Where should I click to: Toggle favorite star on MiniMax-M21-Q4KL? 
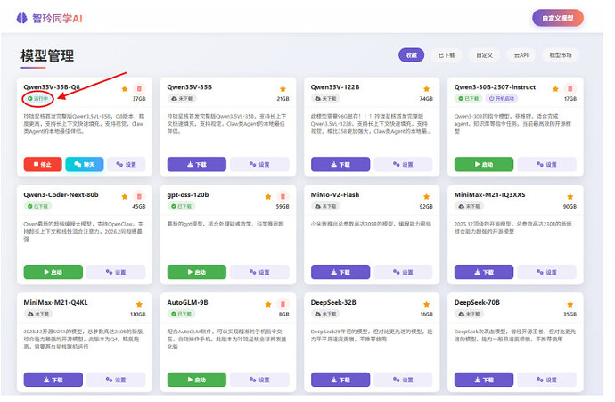point(139,304)
